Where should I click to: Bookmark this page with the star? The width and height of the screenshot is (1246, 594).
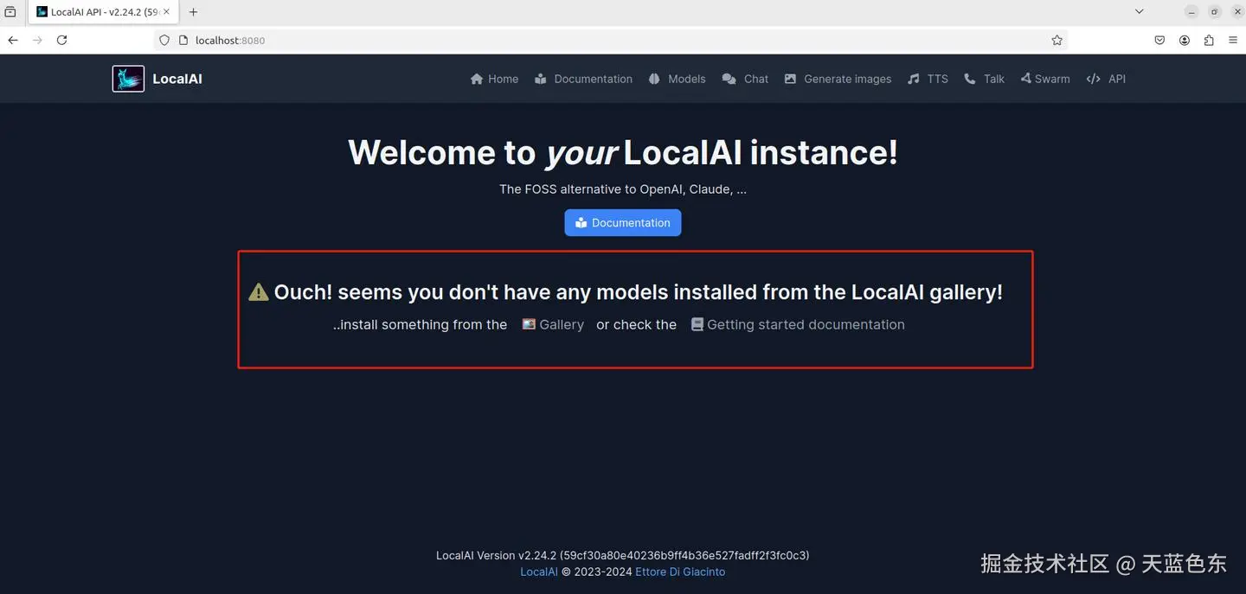pos(1057,40)
